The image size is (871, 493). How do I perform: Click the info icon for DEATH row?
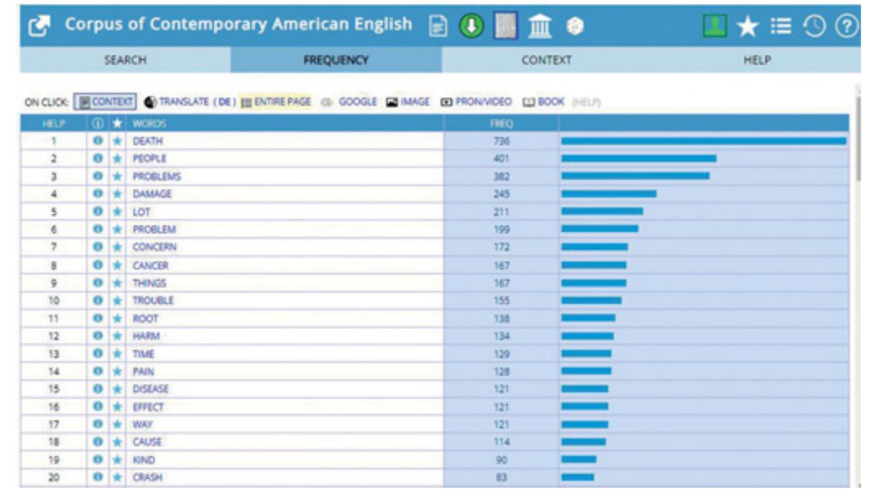98,141
